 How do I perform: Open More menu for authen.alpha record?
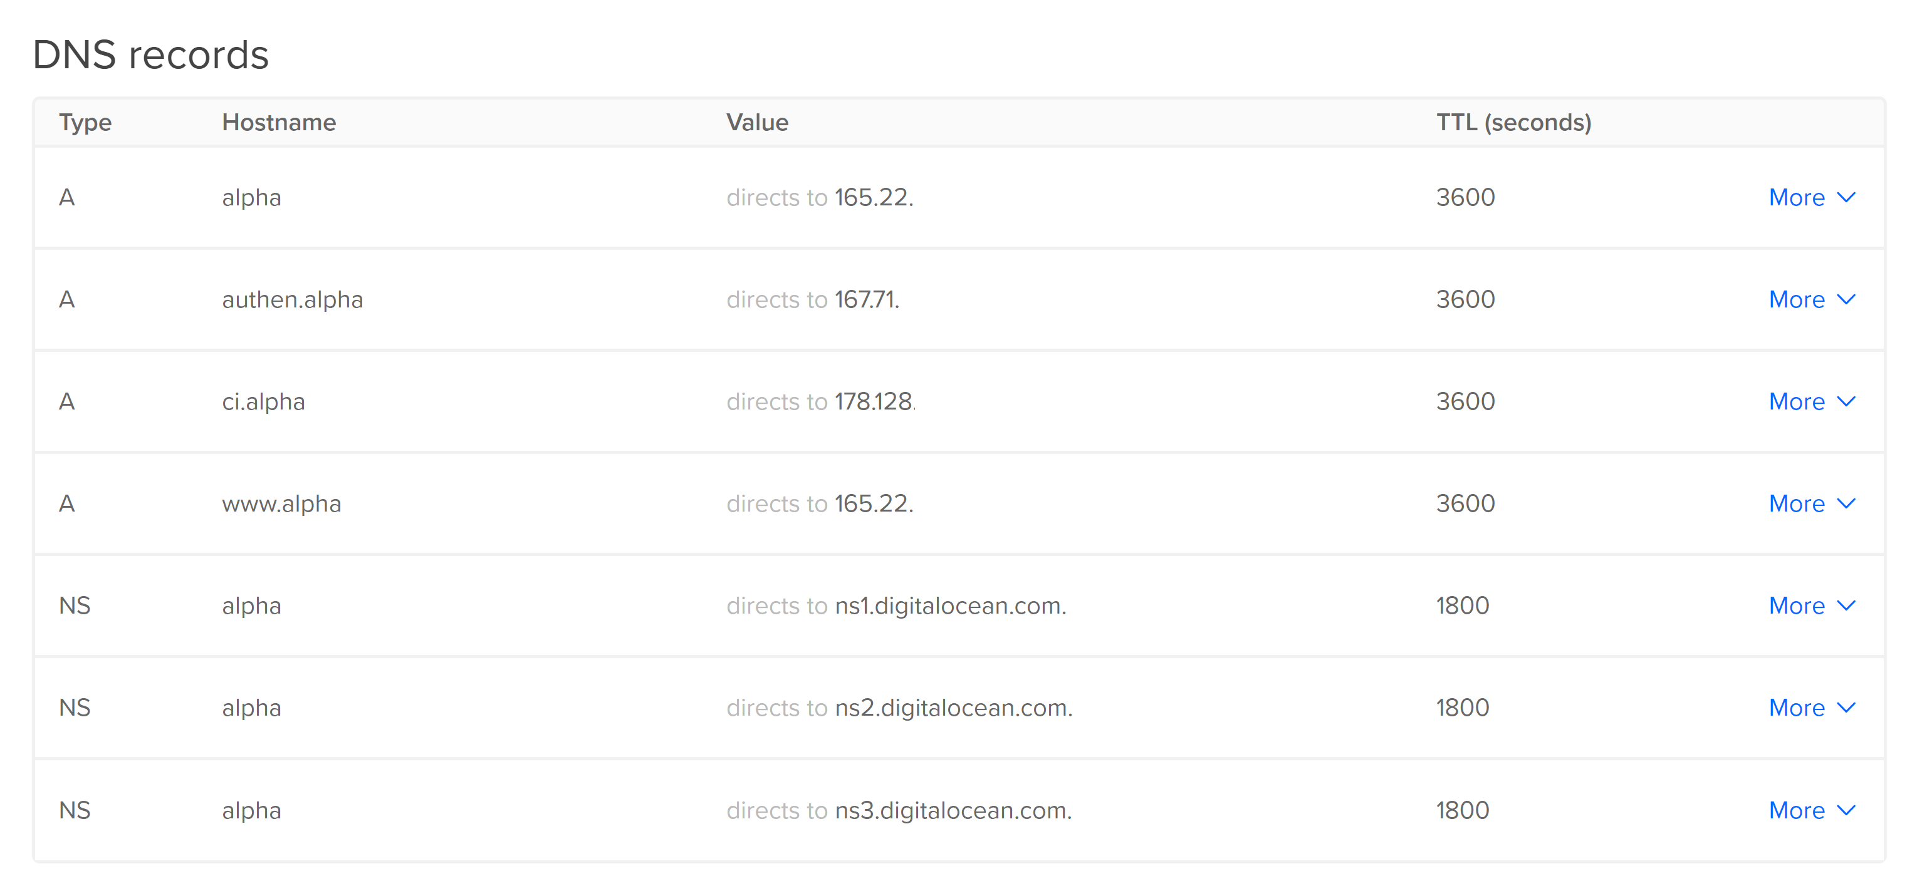(x=1811, y=300)
